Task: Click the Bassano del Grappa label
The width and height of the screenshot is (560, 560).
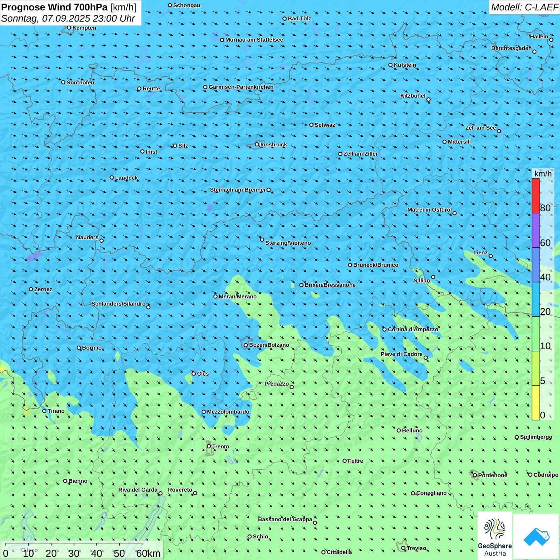Action: [285, 519]
